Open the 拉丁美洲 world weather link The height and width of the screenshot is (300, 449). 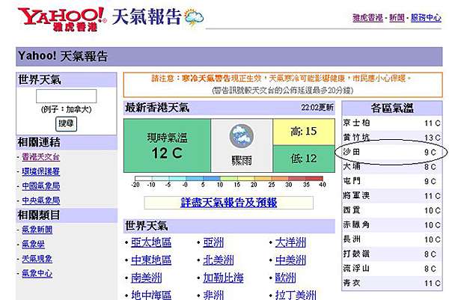pyautogui.click(x=296, y=295)
